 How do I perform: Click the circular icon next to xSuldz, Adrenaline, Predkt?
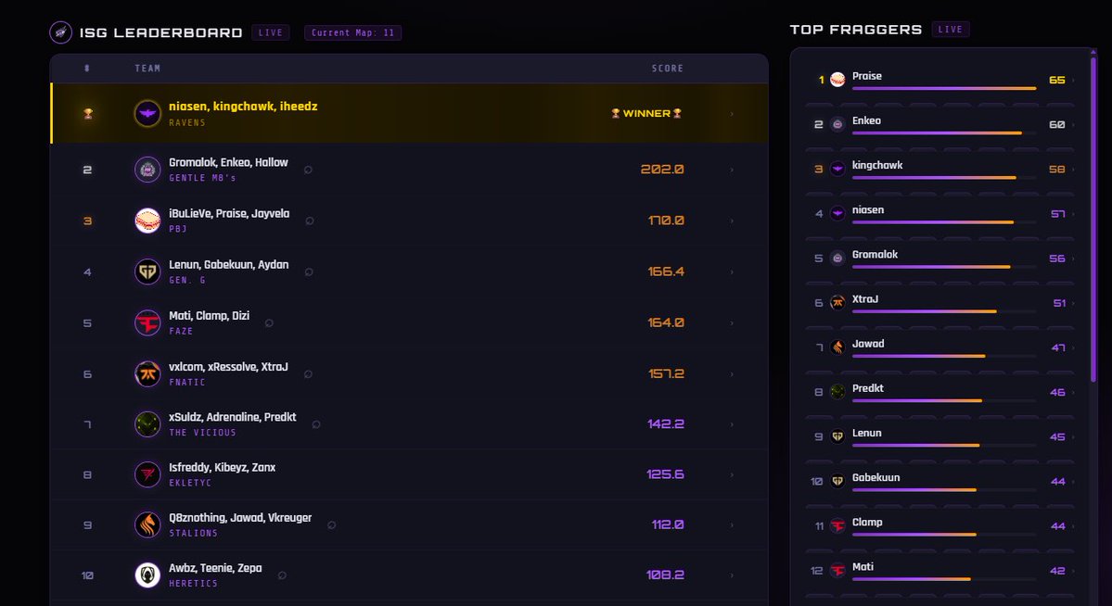pos(316,423)
